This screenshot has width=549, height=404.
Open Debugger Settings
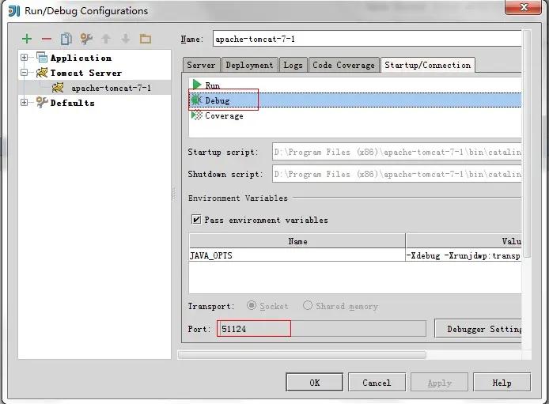pyautogui.click(x=478, y=328)
